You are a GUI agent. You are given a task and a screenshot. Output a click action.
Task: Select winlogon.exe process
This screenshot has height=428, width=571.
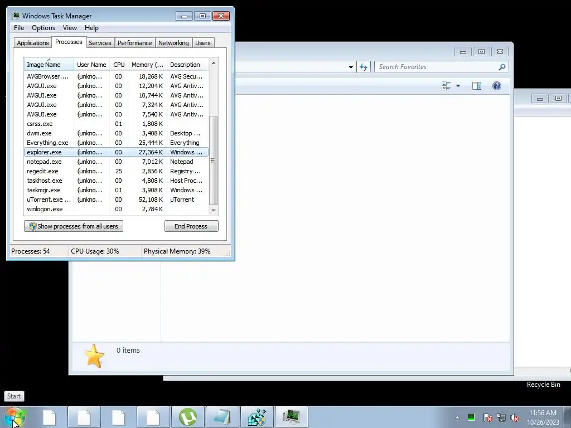pyautogui.click(x=116, y=209)
